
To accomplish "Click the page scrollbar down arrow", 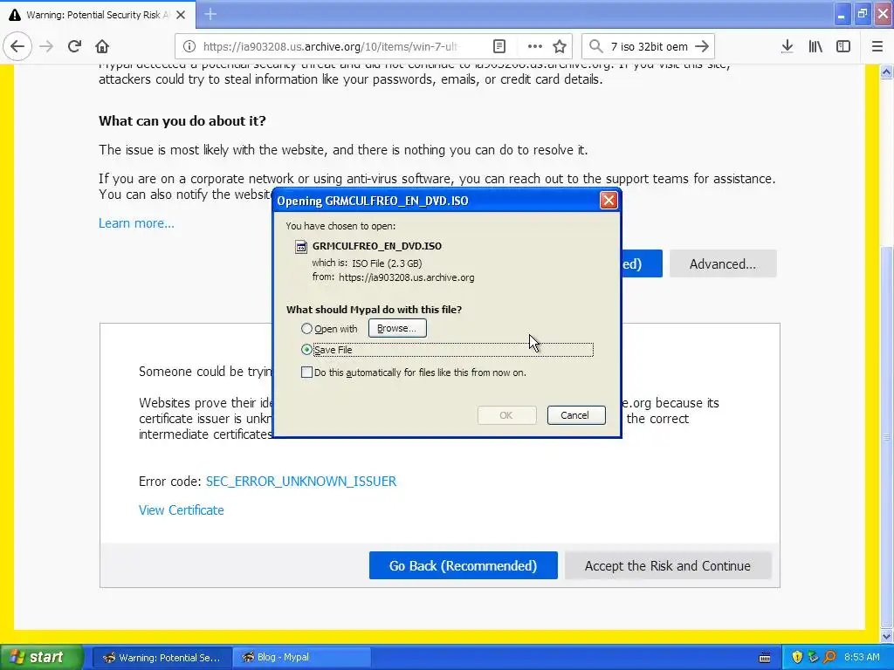I will click(x=886, y=635).
